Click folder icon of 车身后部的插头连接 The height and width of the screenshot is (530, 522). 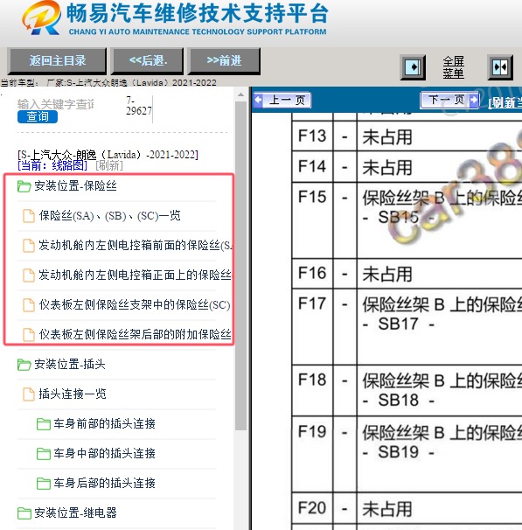(x=44, y=484)
